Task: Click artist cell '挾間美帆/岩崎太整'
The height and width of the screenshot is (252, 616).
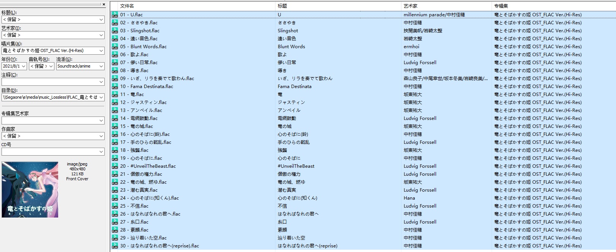Action: point(423,31)
